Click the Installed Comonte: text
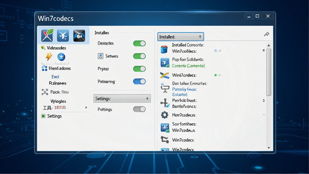The image size is (309, 174). [188, 45]
